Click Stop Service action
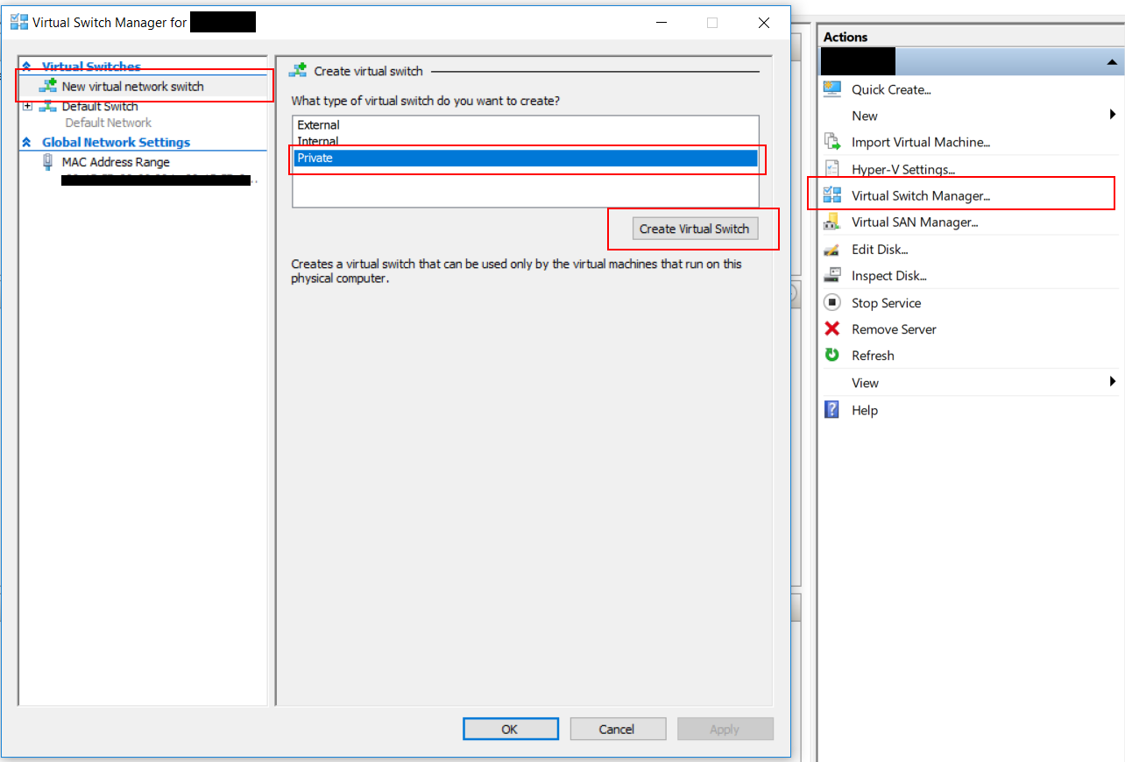The image size is (1125, 762). click(x=886, y=303)
